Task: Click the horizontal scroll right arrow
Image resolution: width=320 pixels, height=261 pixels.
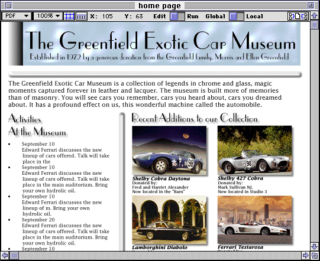Action: (x=306, y=255)
